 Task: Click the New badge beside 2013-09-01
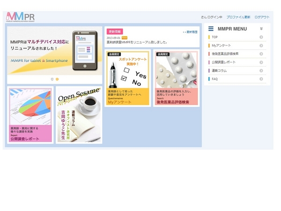(x=125, y=38)
